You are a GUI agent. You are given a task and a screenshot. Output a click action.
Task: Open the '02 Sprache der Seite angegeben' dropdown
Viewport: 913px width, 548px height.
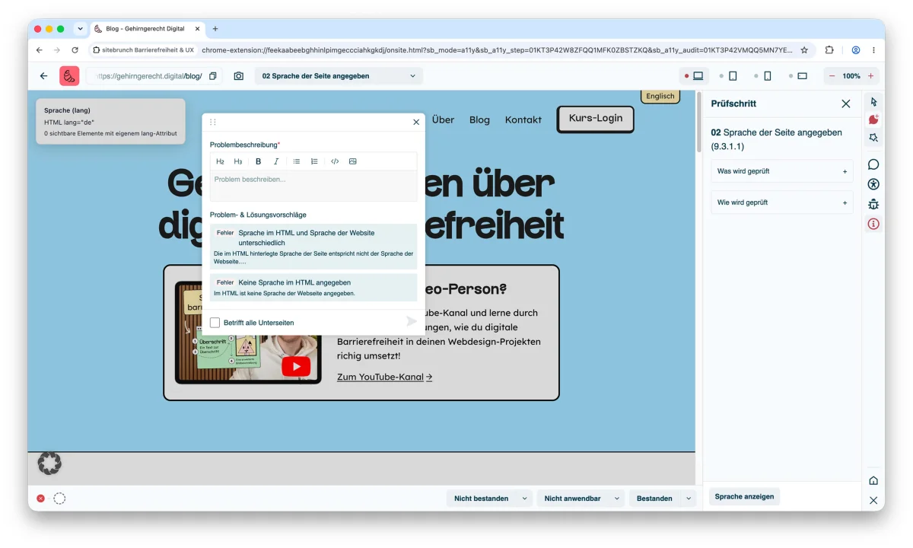click(x=339, y=76)
